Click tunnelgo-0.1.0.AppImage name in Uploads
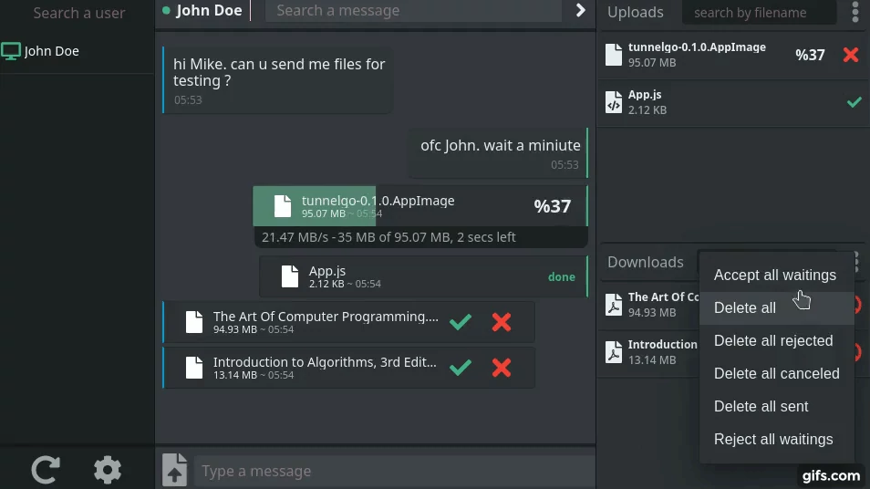The height and width of the screenshot is (489, 870). tap(697, 47)
